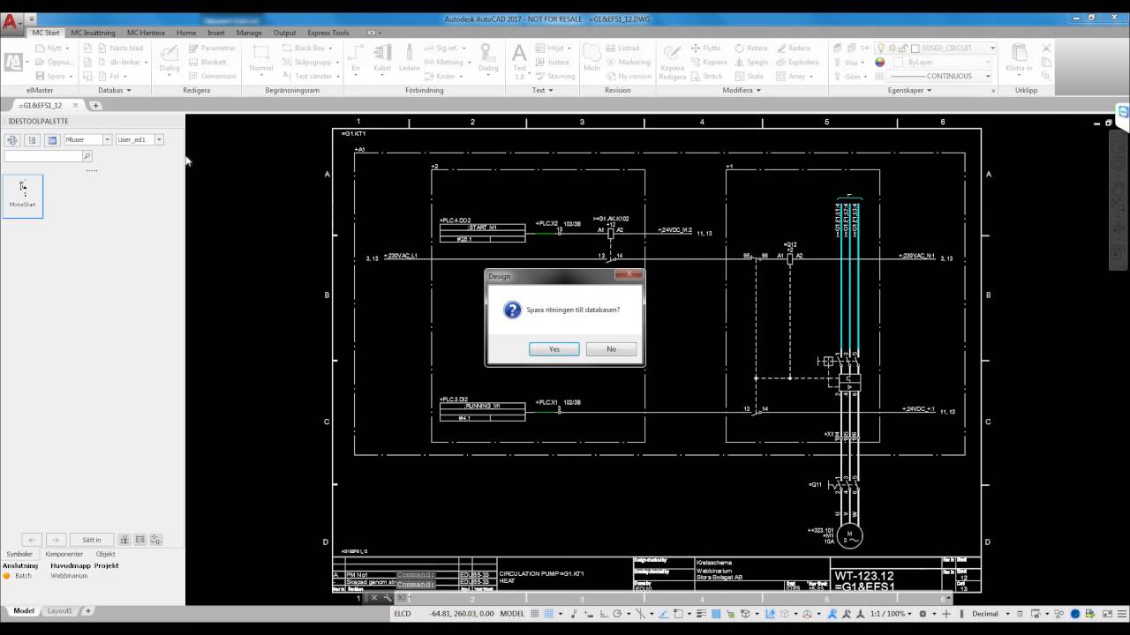
Task: Close the Design dialog
Action: coord(629,275)
